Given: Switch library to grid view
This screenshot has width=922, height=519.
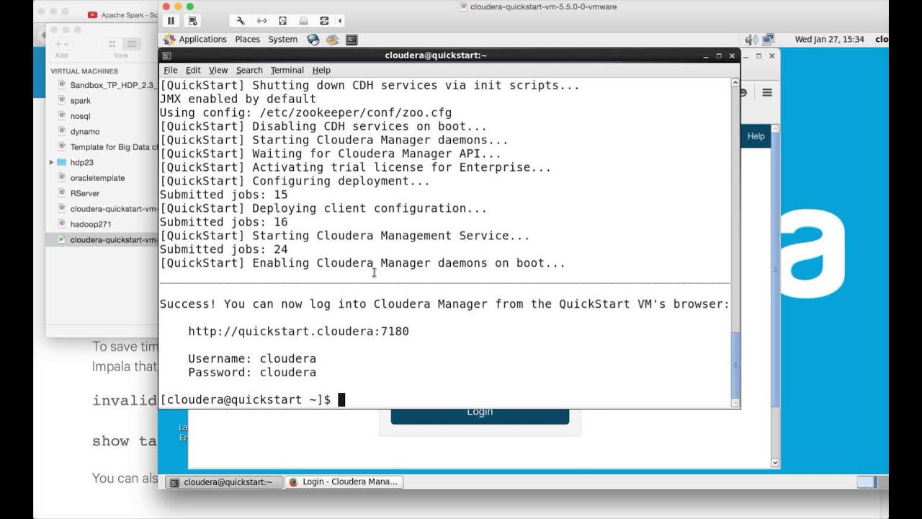Looking at the screenshot, I should [112, 44].
